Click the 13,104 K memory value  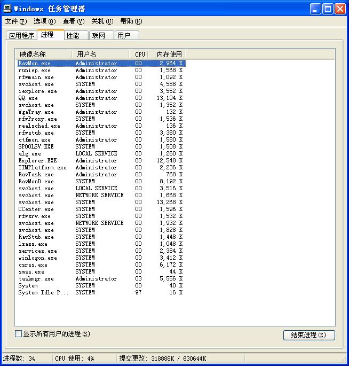pyautogui.click(x=170, y=98)
